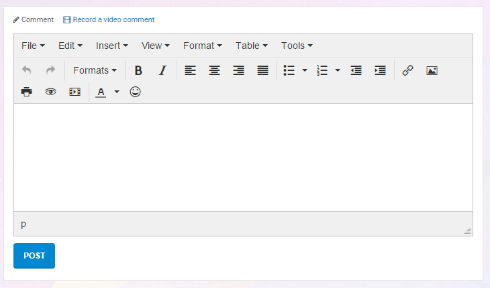Open the Table menu
The height and width of the screenshot is (288, 490).
click(x=252, y=46)
